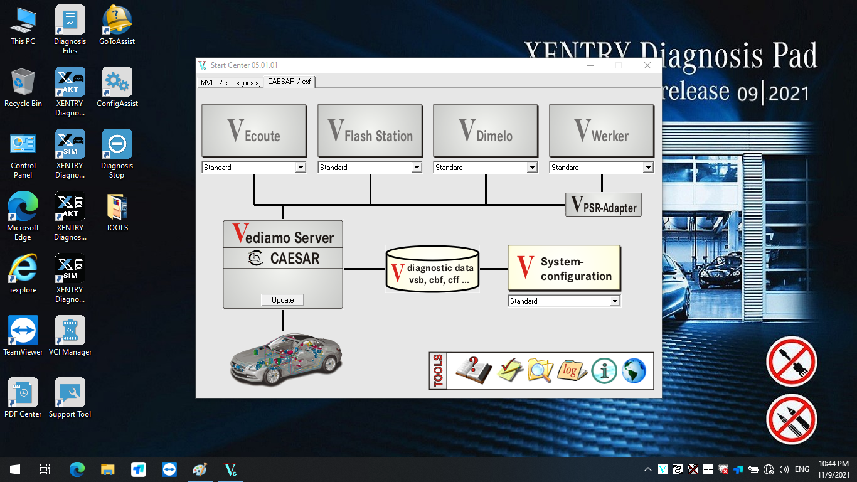The image size is (857, 482).
Task: Open XENTRY Diagnosis SIM car shortcut
Action: coord(70,154)
